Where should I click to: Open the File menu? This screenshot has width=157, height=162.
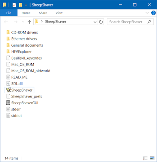(x=9, y=13)
